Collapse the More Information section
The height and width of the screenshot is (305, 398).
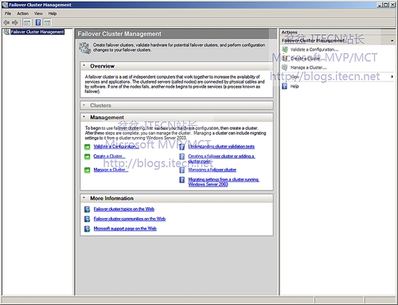[x=84, y=197]
